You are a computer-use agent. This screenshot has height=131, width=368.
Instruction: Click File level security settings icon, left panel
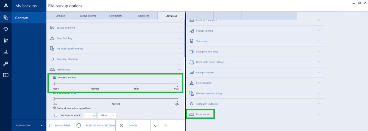[52, 48]
